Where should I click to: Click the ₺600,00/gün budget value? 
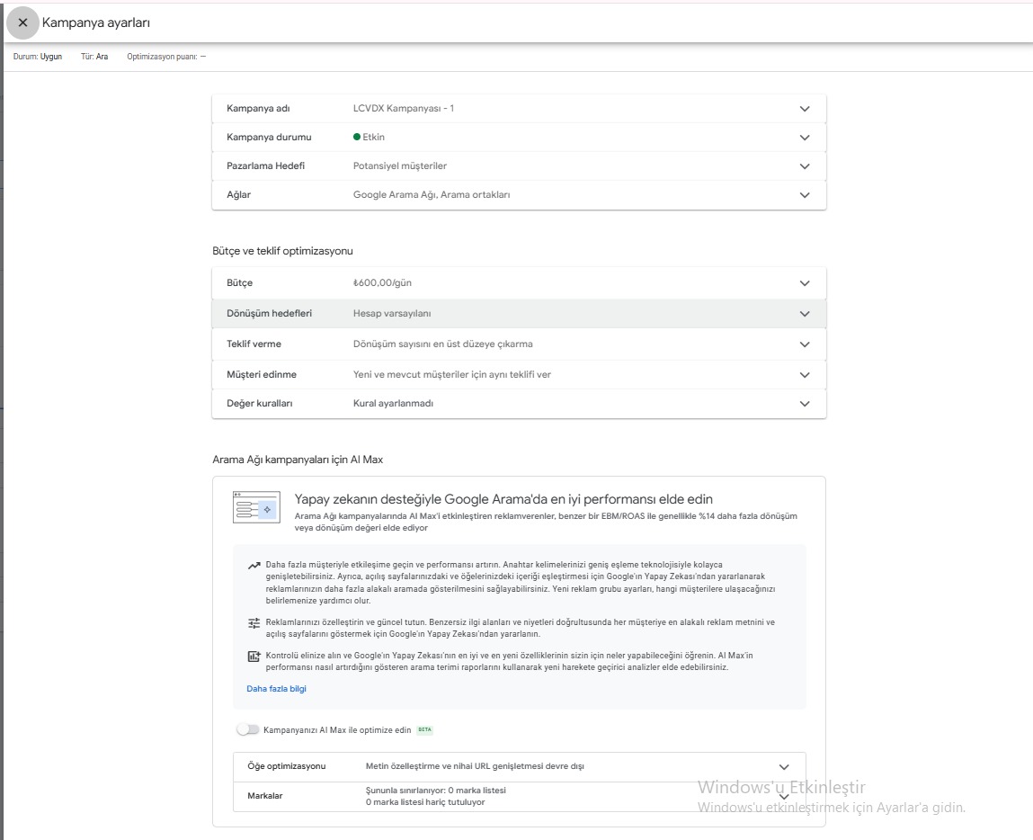pyautogui.click(x=382, y=282)
